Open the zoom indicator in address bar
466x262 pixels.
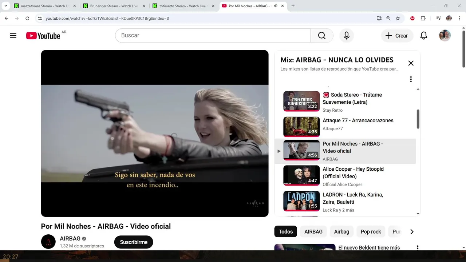[x=388, y=18]
